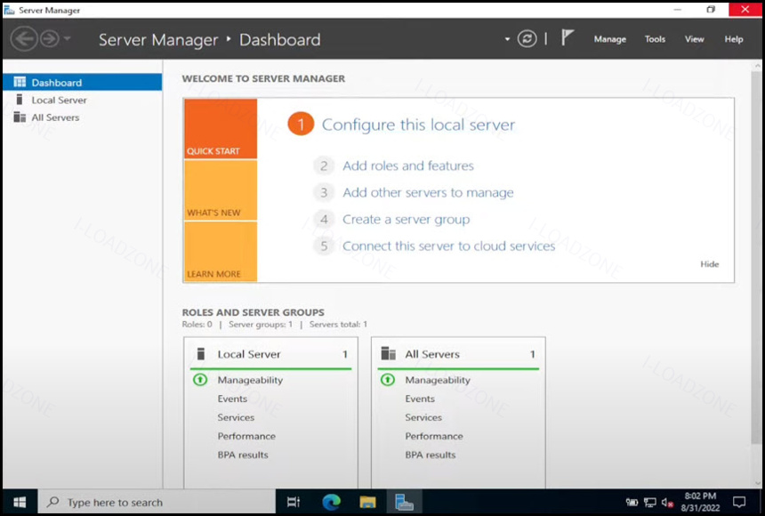Click the step 4 number circle
This screenshot has width=765, height=516.
[x=324, y=219]
